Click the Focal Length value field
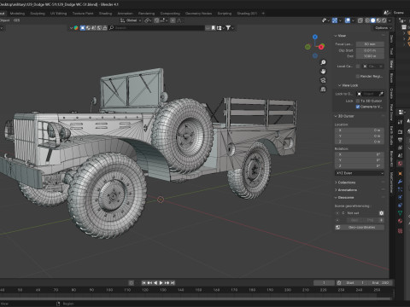The height and width of the screenshot is (307, 410). pyautogui.click(x=370, y=44)
